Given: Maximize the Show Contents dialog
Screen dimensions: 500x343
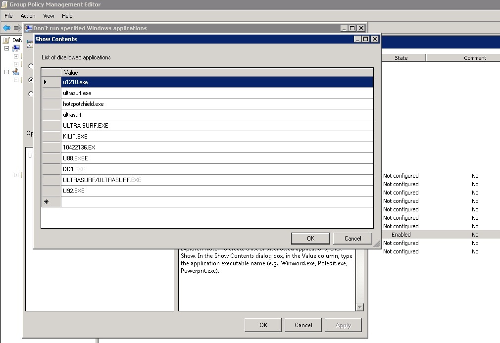Looking at the screenshot, I should [366, 39].
